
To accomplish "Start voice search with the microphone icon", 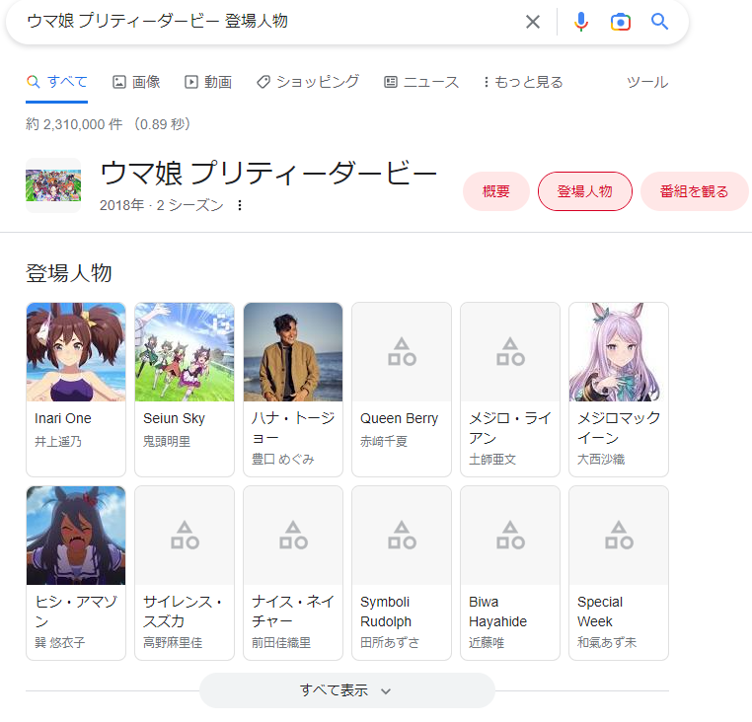I will (581, 22).
